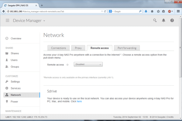
Task: Click the browser back arrow button
Action: point(4,11)
